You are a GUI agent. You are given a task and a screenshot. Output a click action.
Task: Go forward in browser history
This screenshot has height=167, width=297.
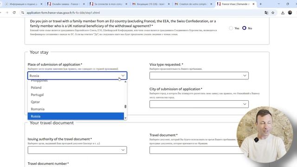click(7, 13)
